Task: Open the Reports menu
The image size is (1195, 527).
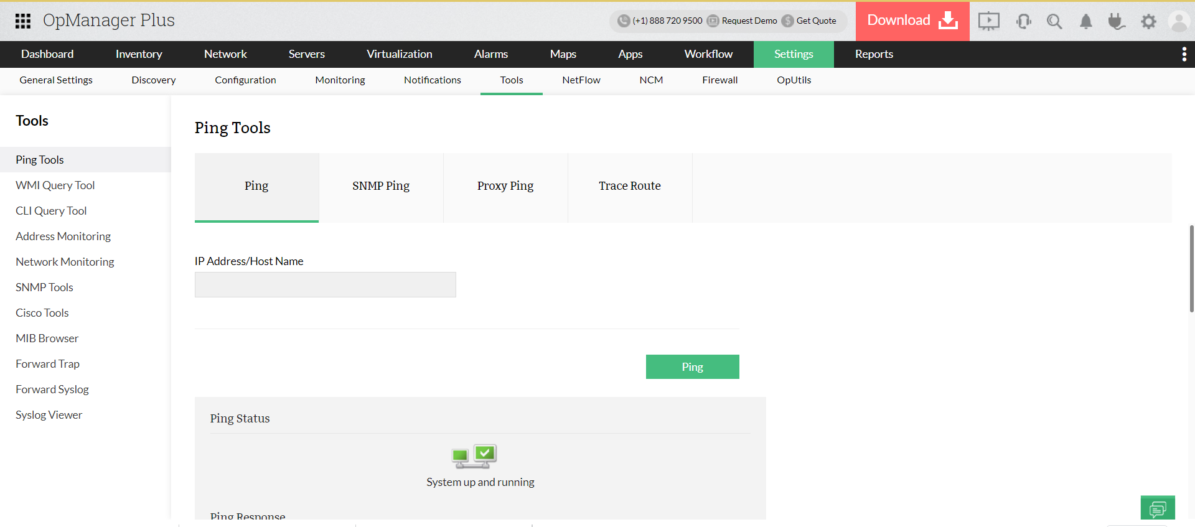Action: [874, 55]
